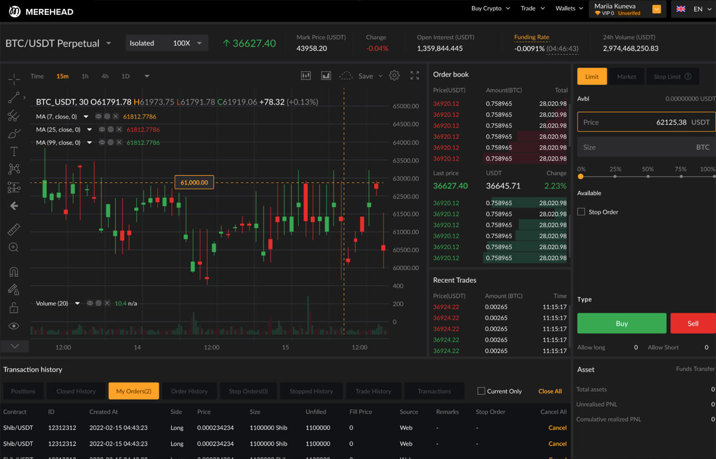Expand Isolated 100X leverage dropdown
This screenshot has width=716, height=459.
(199, 43)
